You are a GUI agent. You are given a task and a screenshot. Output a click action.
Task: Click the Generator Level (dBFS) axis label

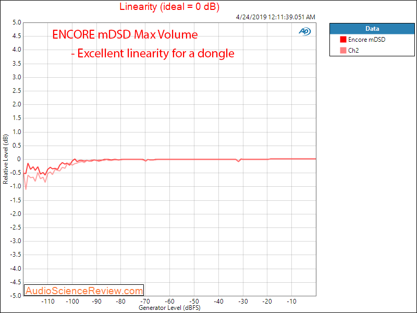click(x=169, y=308)
